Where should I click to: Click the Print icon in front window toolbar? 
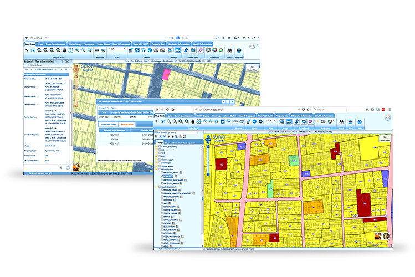(x=350, y=122)
